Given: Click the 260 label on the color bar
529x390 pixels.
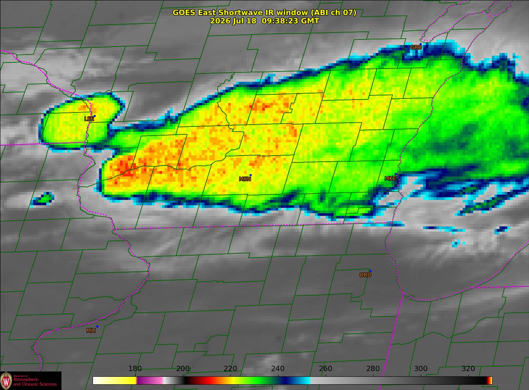Looking at the screenshot, I should click(326, 369).
